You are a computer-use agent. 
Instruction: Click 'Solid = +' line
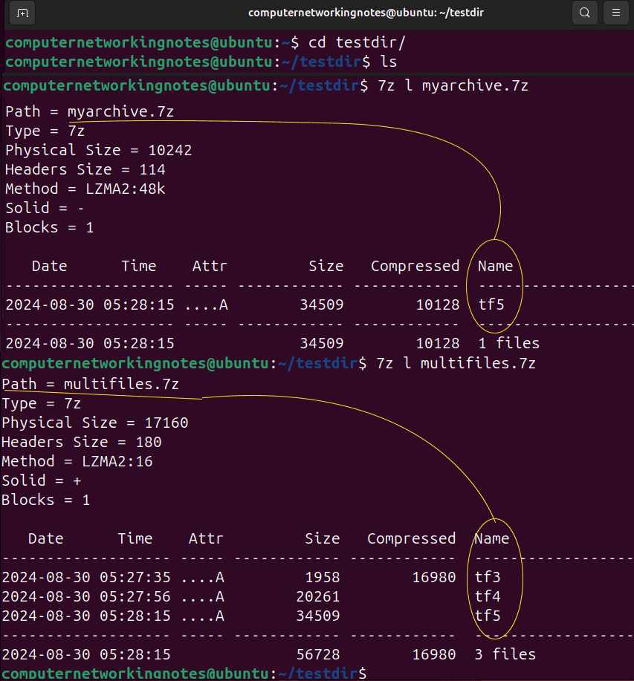click(x=42, y=480)
